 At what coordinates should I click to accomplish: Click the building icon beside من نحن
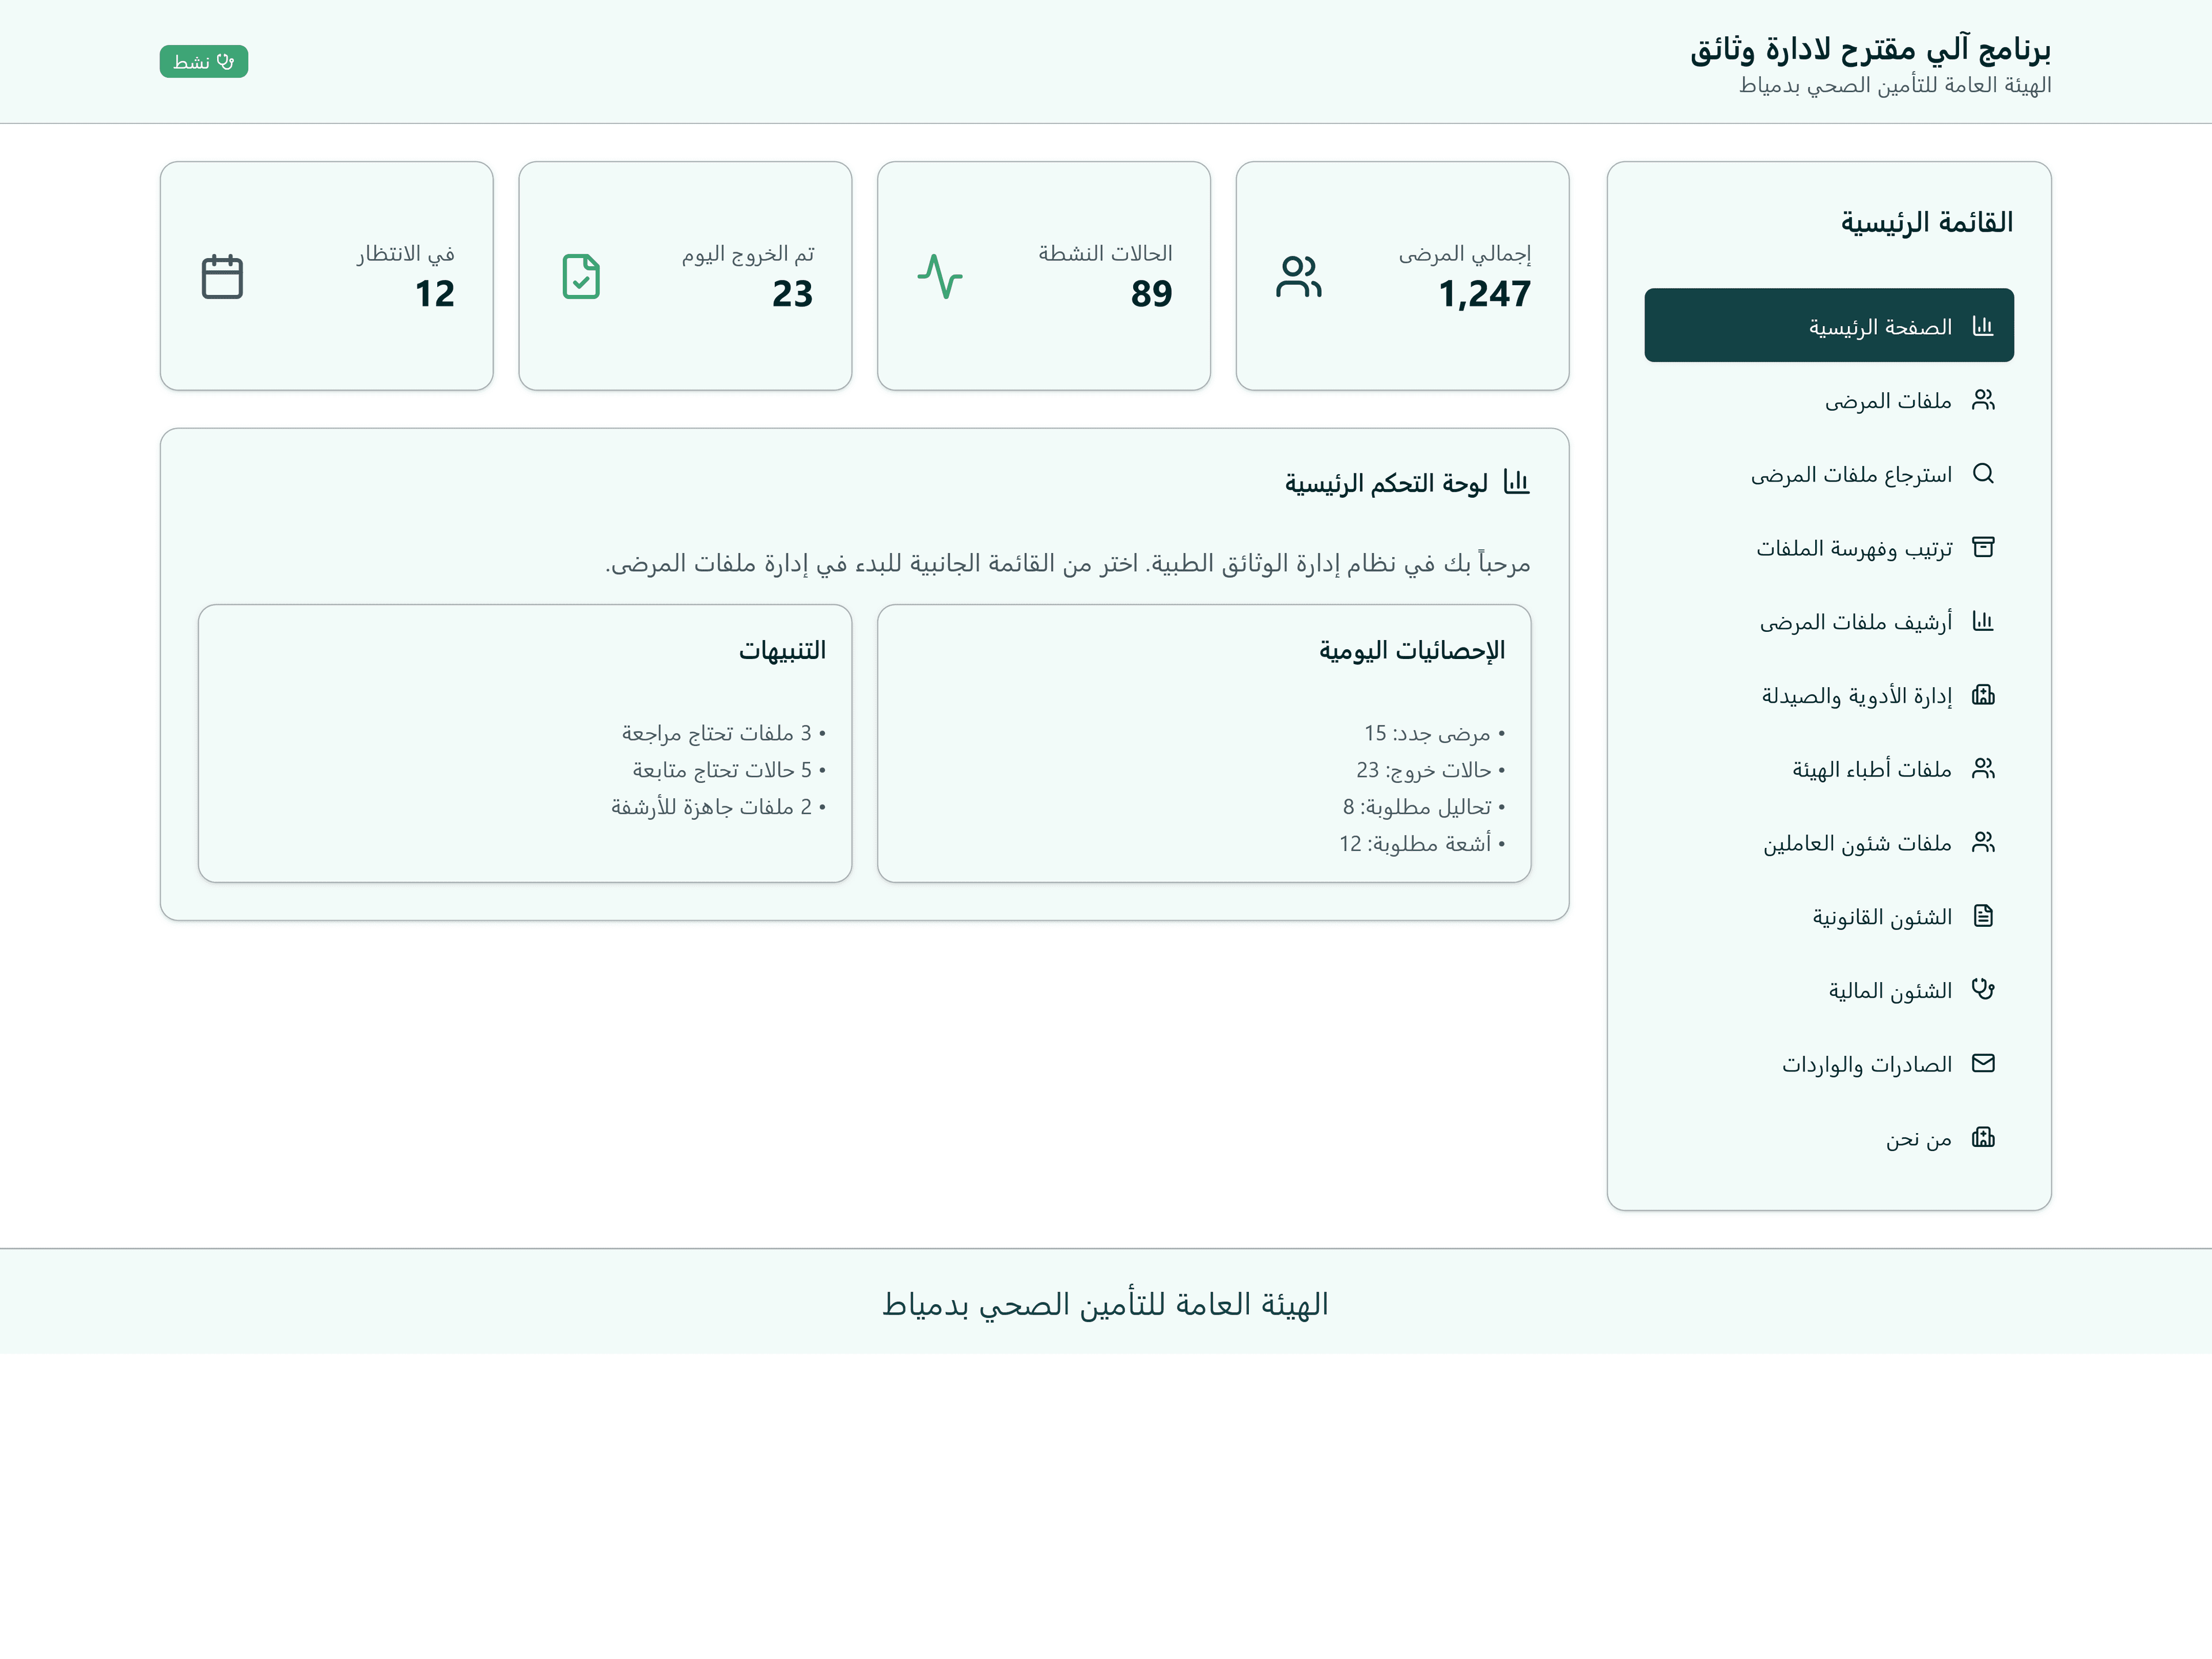[x=1984, y=1137]
